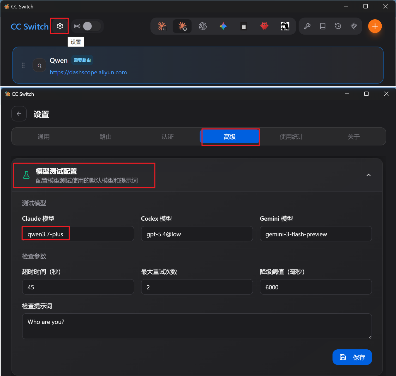Collapse the 模型测试配置 section chevron
The image size is (396, 376).
(368, 175)
